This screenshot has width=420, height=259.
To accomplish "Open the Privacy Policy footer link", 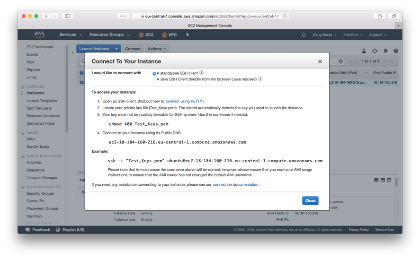I will pos(358,230).
